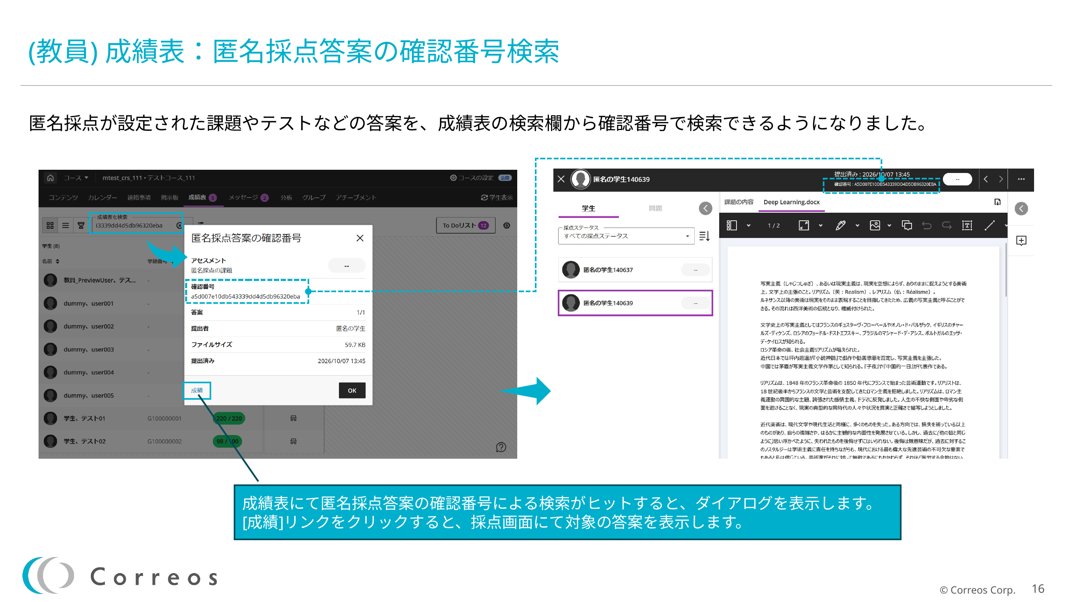Click the add feedback plus icon
This screenshot has height=602, width=1071.
click(1021, 240)
